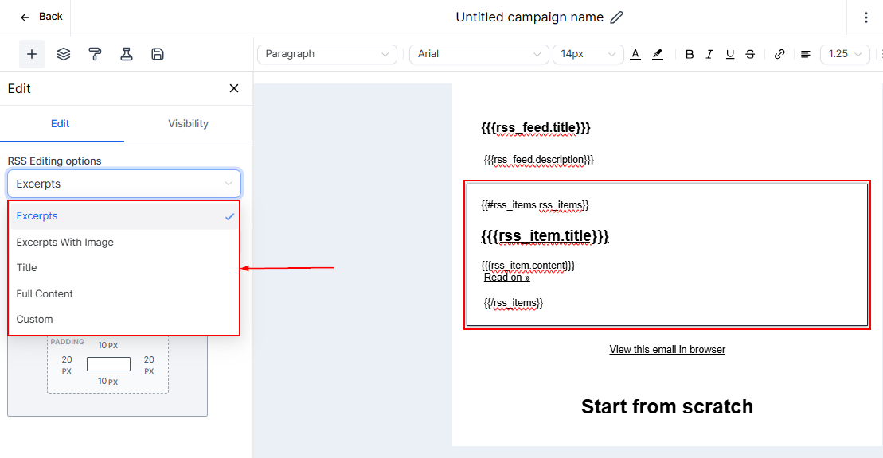Toggle strikethrough formatting
Screen dimensions: 883x458
click(x=750, y=54)
